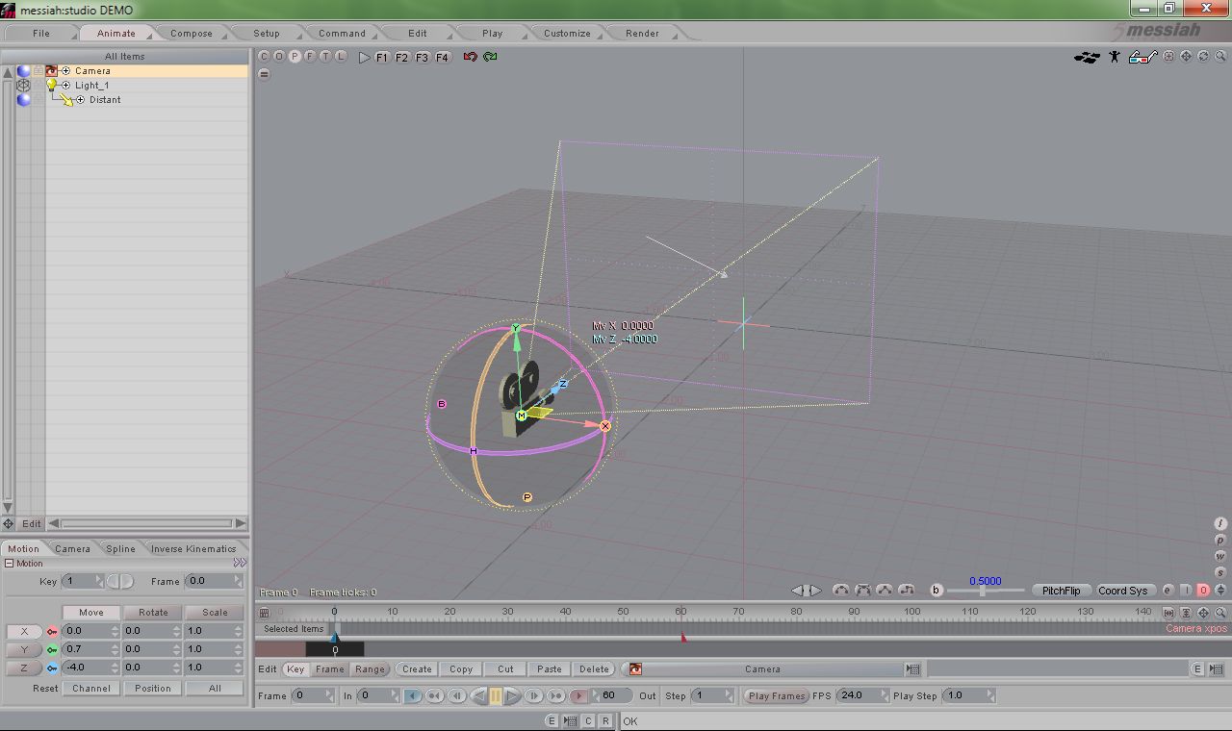Switch viewport to camera view (C)
1232x731 pixels.
(264, 56)
